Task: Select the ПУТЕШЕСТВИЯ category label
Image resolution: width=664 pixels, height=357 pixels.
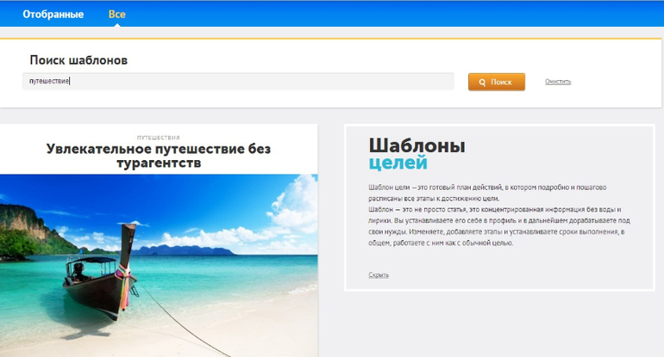Action: pyautogui.click(x=159, y=138)
